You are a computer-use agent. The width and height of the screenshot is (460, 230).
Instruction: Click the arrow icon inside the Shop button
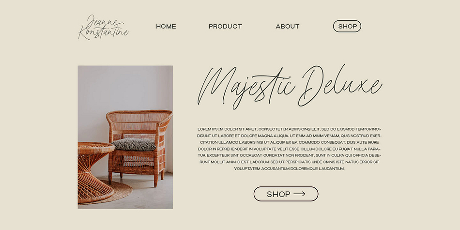pyautogui.click(x=299, y=194)
